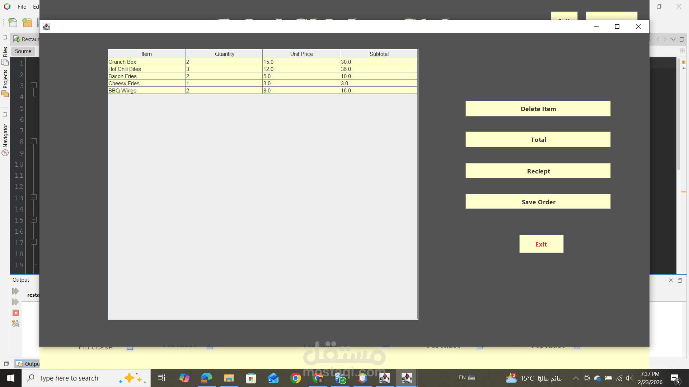The height and width of the screenshot is (387, 689).
Task: Click the New Project toolbar icon
Action: (x=27, y=23)
